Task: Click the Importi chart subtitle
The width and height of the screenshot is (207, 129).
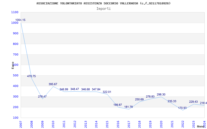Action: coord(103,9)
